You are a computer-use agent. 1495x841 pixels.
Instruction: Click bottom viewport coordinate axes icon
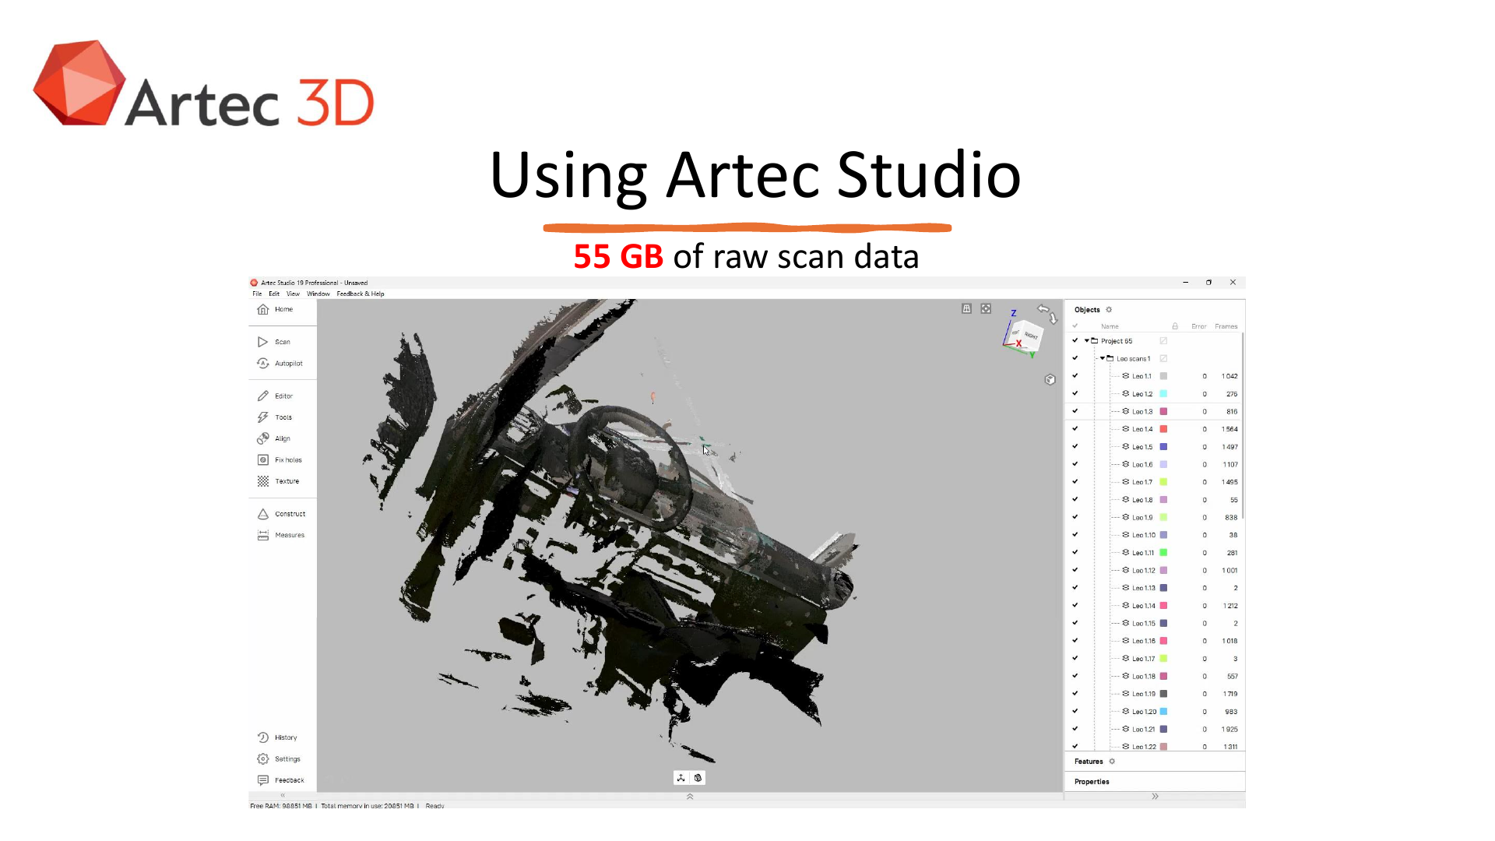pyautogui.click(x=681, y=778)
